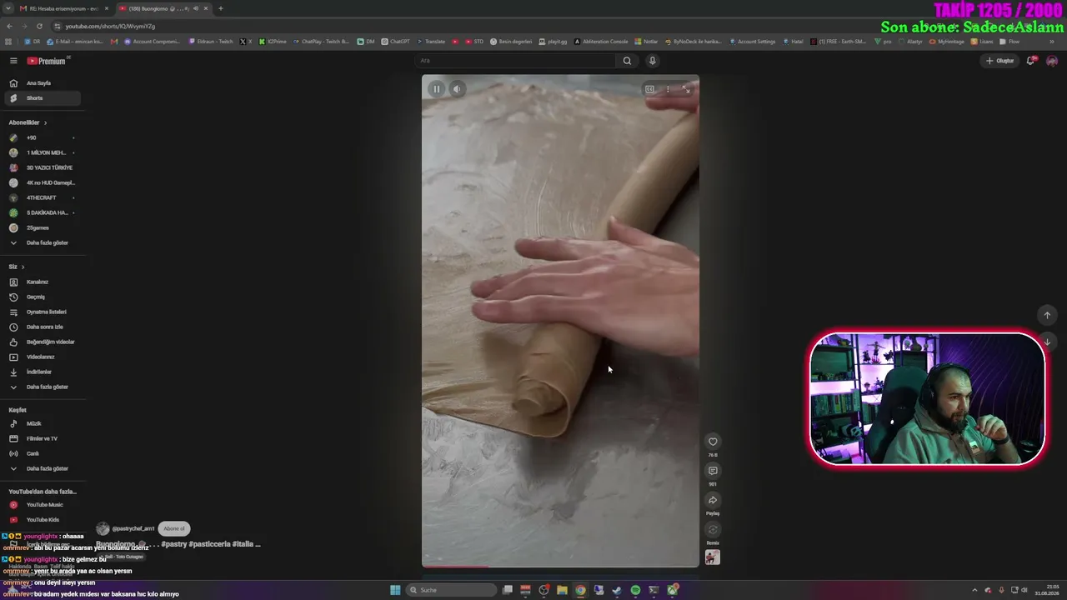Select Shorts in the sidebar
This screenshot has width=1067, height=600.
click(x=42, y=98)
